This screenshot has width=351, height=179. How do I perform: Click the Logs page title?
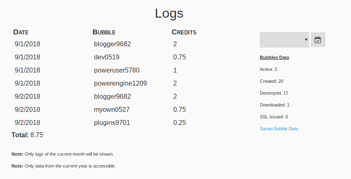[169, 14]
